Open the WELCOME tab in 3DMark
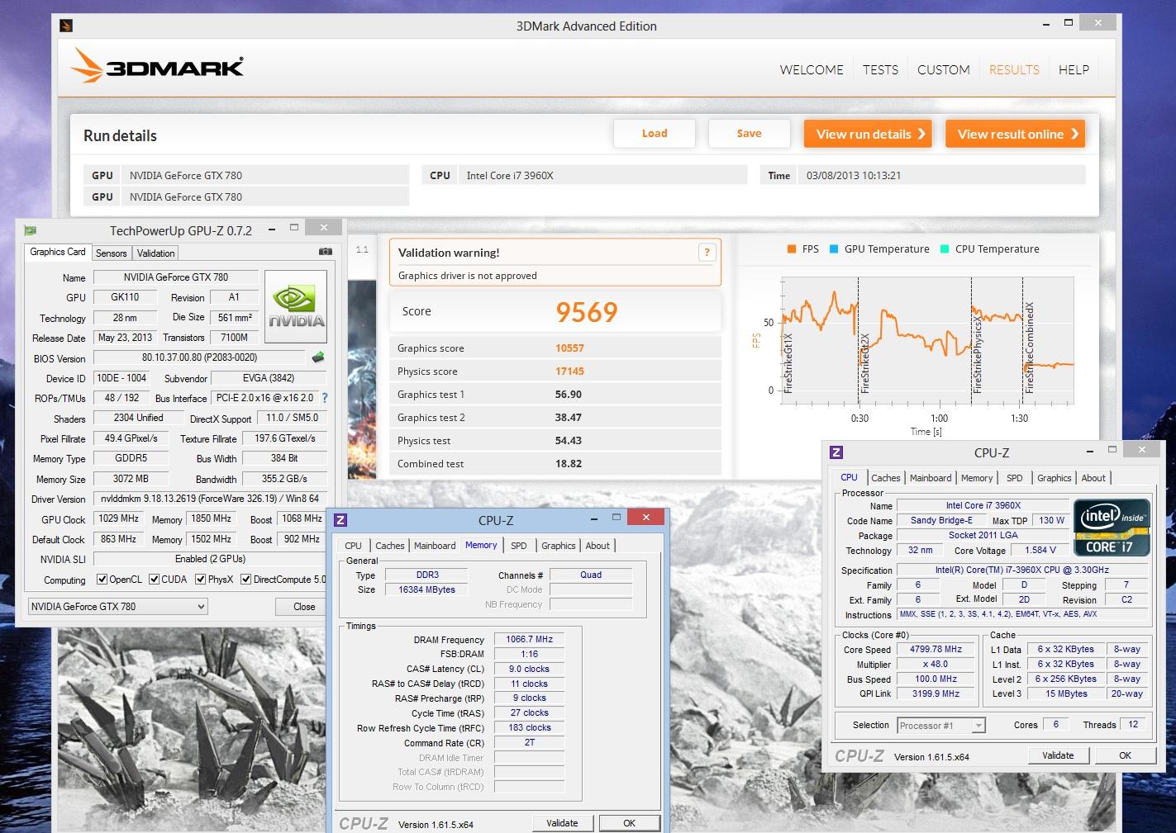The image size is (1176, 833). click(812, 70)
